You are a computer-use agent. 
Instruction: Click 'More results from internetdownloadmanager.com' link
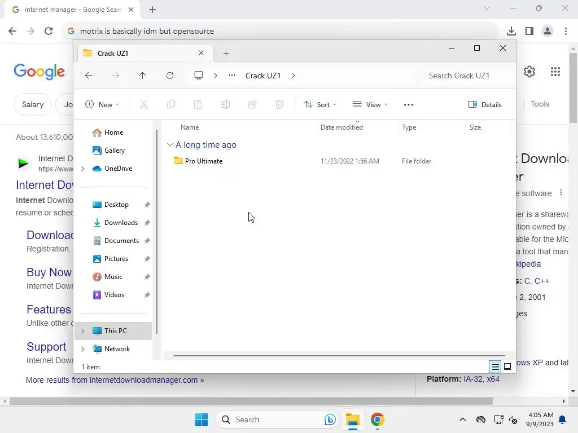click(x=115, y=380)
